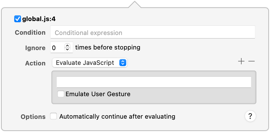Image resolution: width=270 pixels, height=132 pixels.
Task: Add a new action with plus icon
Action: tap(241, 61)
